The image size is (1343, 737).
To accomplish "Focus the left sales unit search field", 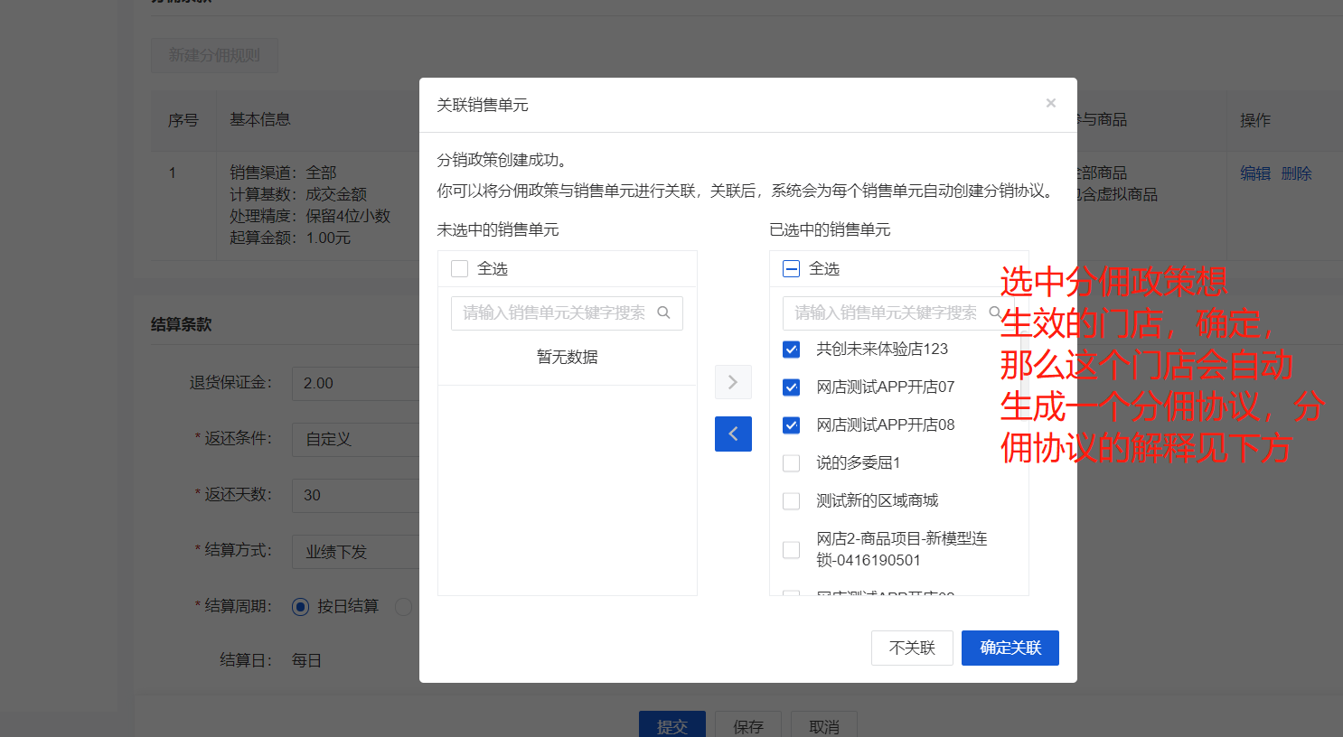I will (553, 313).
